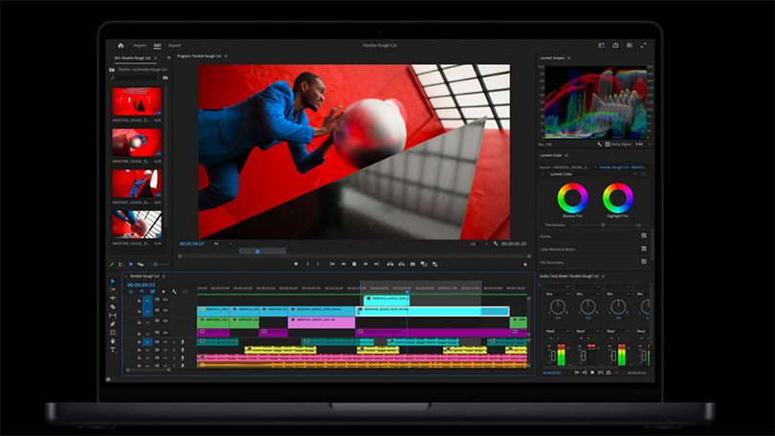
Task: Open the Export tab
Action: 174,46
